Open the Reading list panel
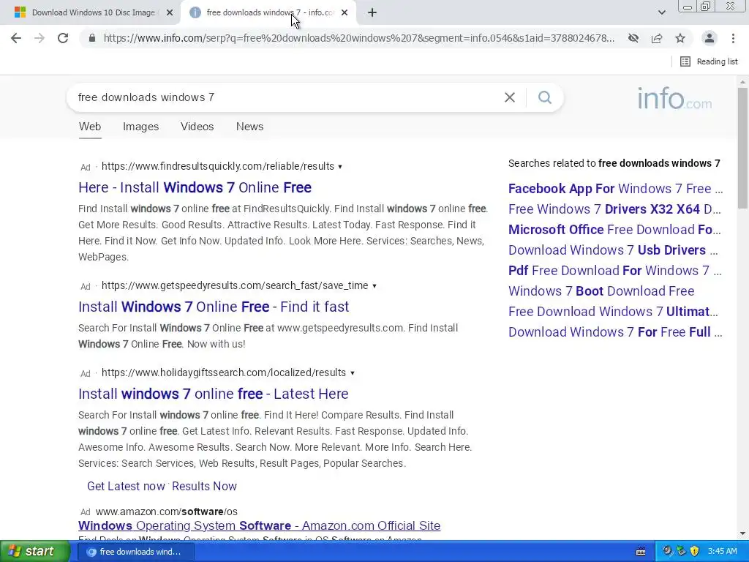The width and height of the screenshot is (749, 562). [709, 61]
